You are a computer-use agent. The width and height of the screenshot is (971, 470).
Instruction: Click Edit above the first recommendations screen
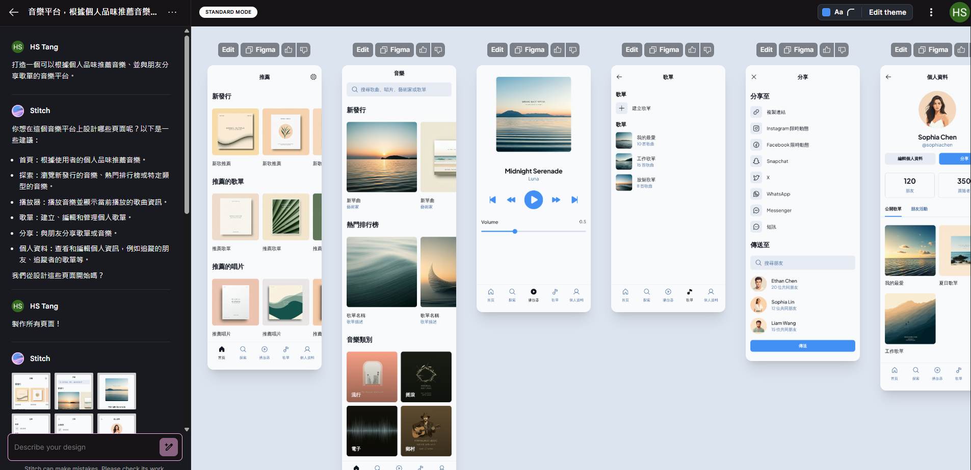click(x=228, y=50)
